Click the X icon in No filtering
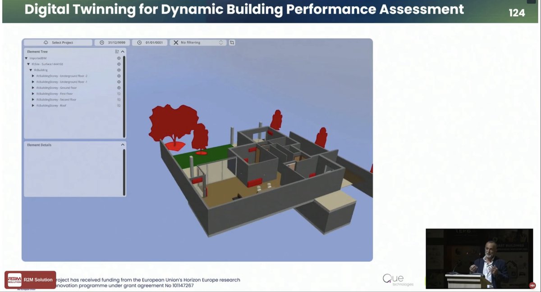The width and height of the screenshot is (541, 292). pyautogui.click(x=176, y=42)
